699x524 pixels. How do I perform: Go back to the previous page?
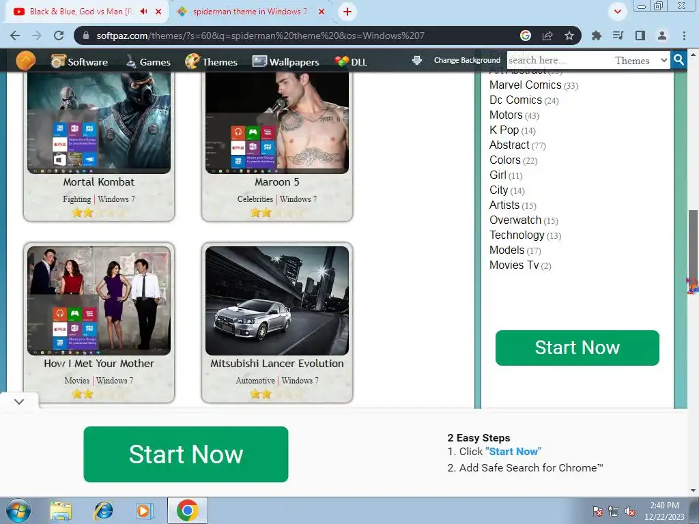pos(15,35)
